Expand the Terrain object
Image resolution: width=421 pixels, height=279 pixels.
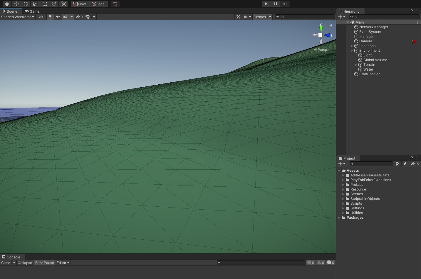[356, 65]
